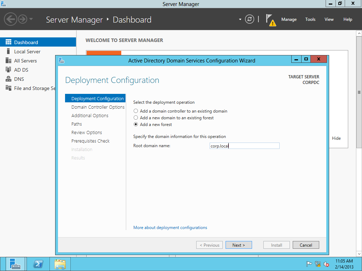Select Add a new domain to existing forest

136,118
